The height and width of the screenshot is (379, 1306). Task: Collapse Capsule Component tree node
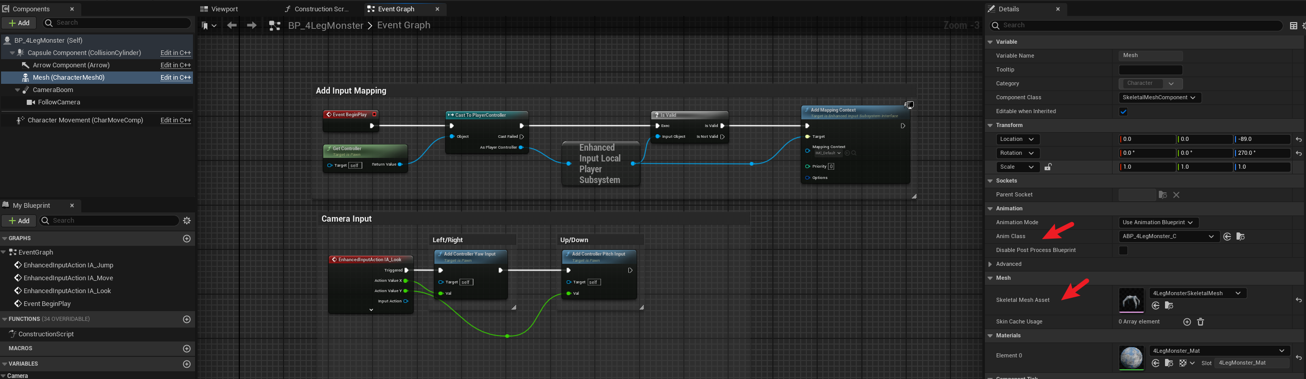(12, 53)
